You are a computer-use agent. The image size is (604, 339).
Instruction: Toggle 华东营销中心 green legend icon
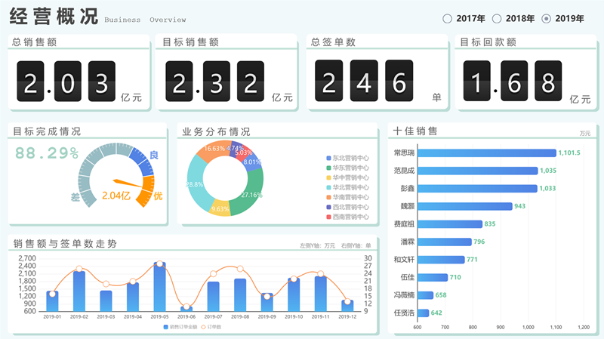pyautogui.click(x=327, y=168)
